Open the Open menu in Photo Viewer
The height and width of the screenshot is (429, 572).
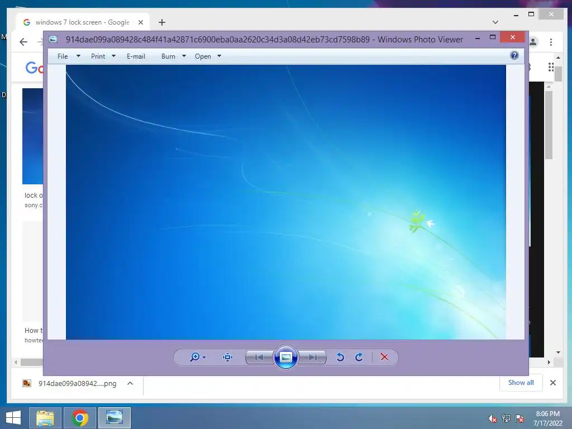point(203,56)
